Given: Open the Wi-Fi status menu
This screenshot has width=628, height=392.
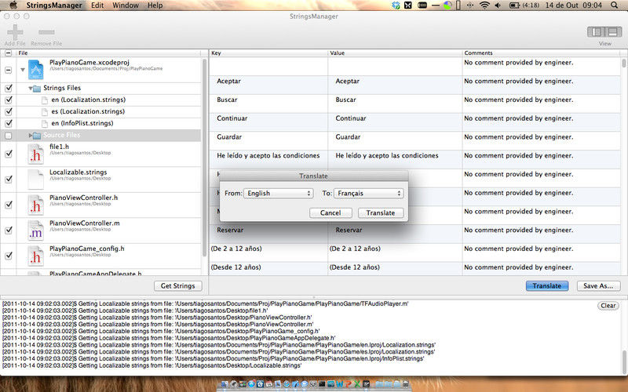Looking at the screenshot, I should click(x=484, y=5).
